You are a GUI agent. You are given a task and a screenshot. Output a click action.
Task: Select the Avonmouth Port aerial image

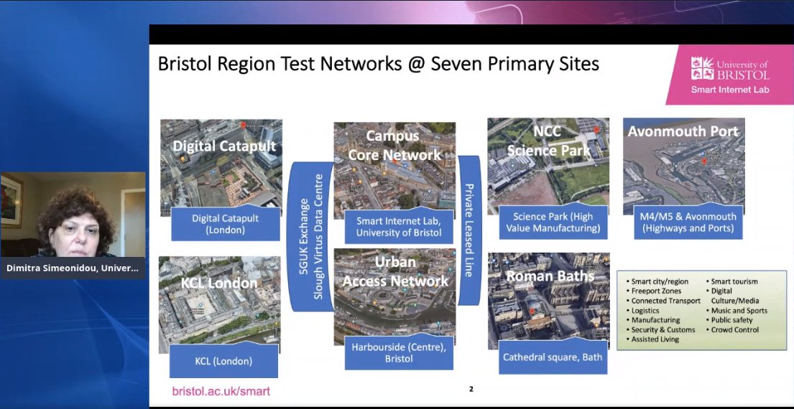click(x=683, y=166)
